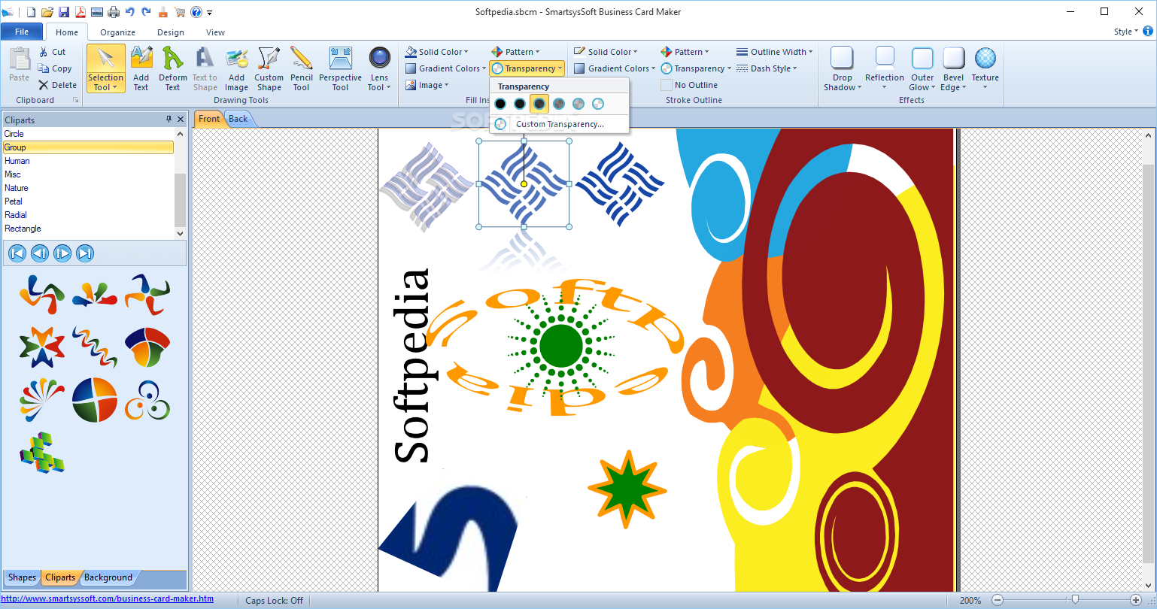
Task: Save using the floppy disk icon
Action: 64,12
